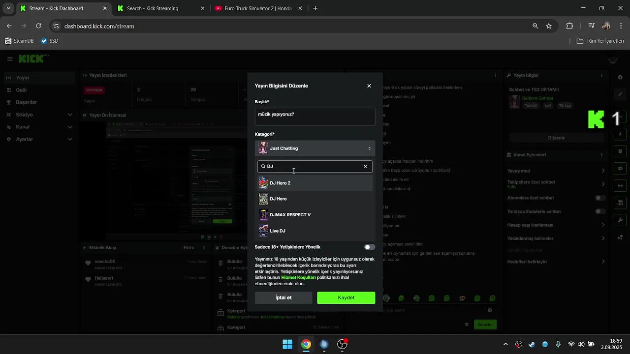Open the Chrome zoom magnifier icon
Image resolution: width=630 pixels, height=354 pixels.
pyautogui.click(x=535, y=26)
